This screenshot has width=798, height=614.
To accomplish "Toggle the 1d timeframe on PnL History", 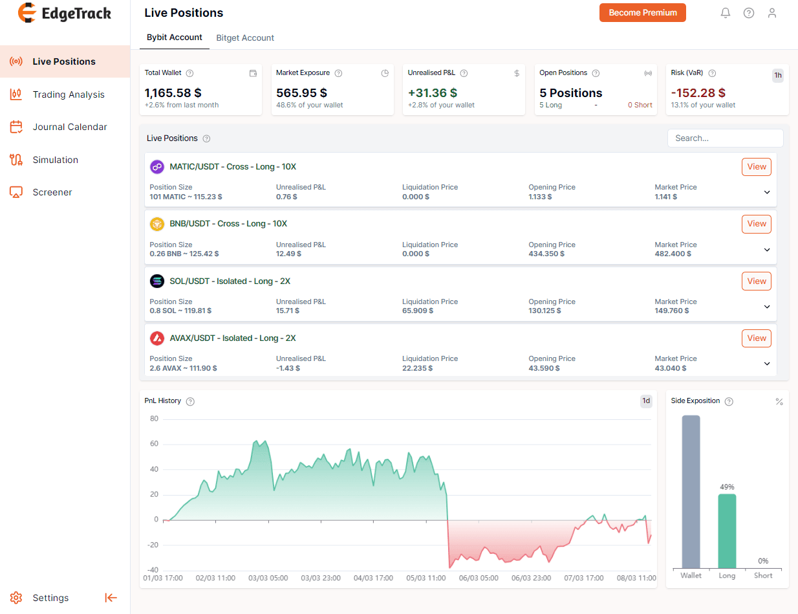I will tap(646, 401).
